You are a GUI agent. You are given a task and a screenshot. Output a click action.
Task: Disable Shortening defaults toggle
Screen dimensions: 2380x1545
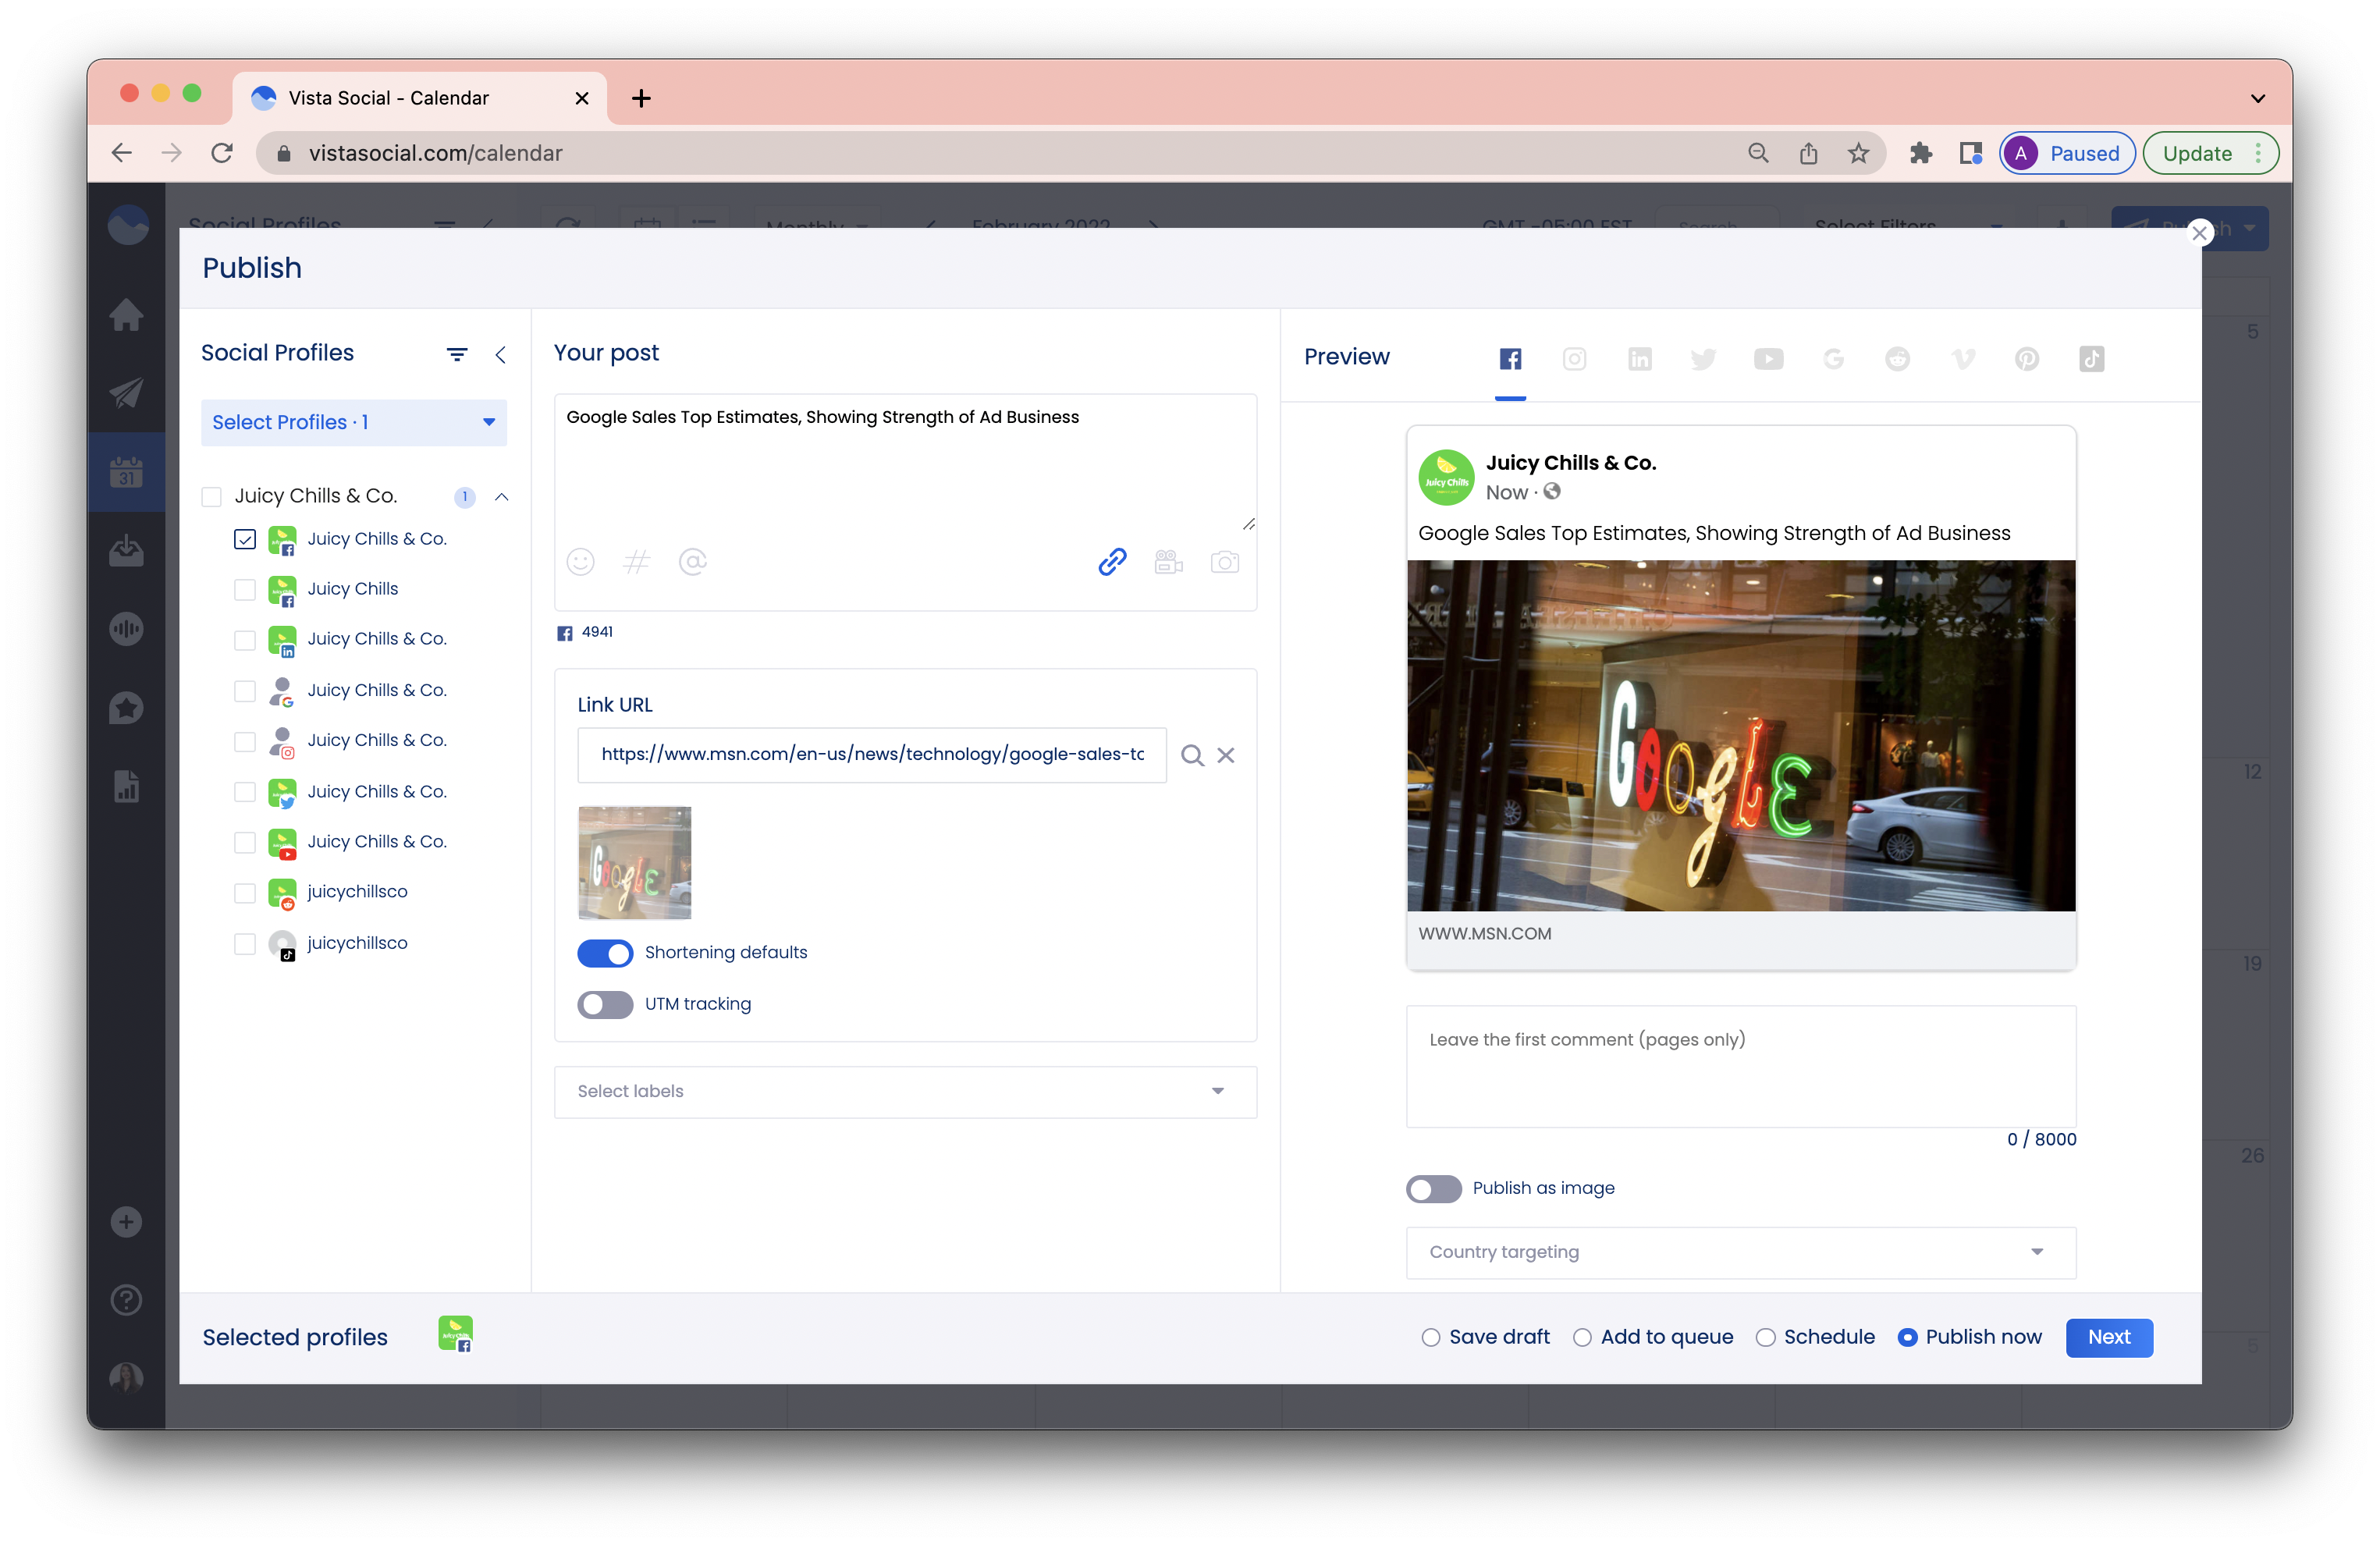point(604,953)
